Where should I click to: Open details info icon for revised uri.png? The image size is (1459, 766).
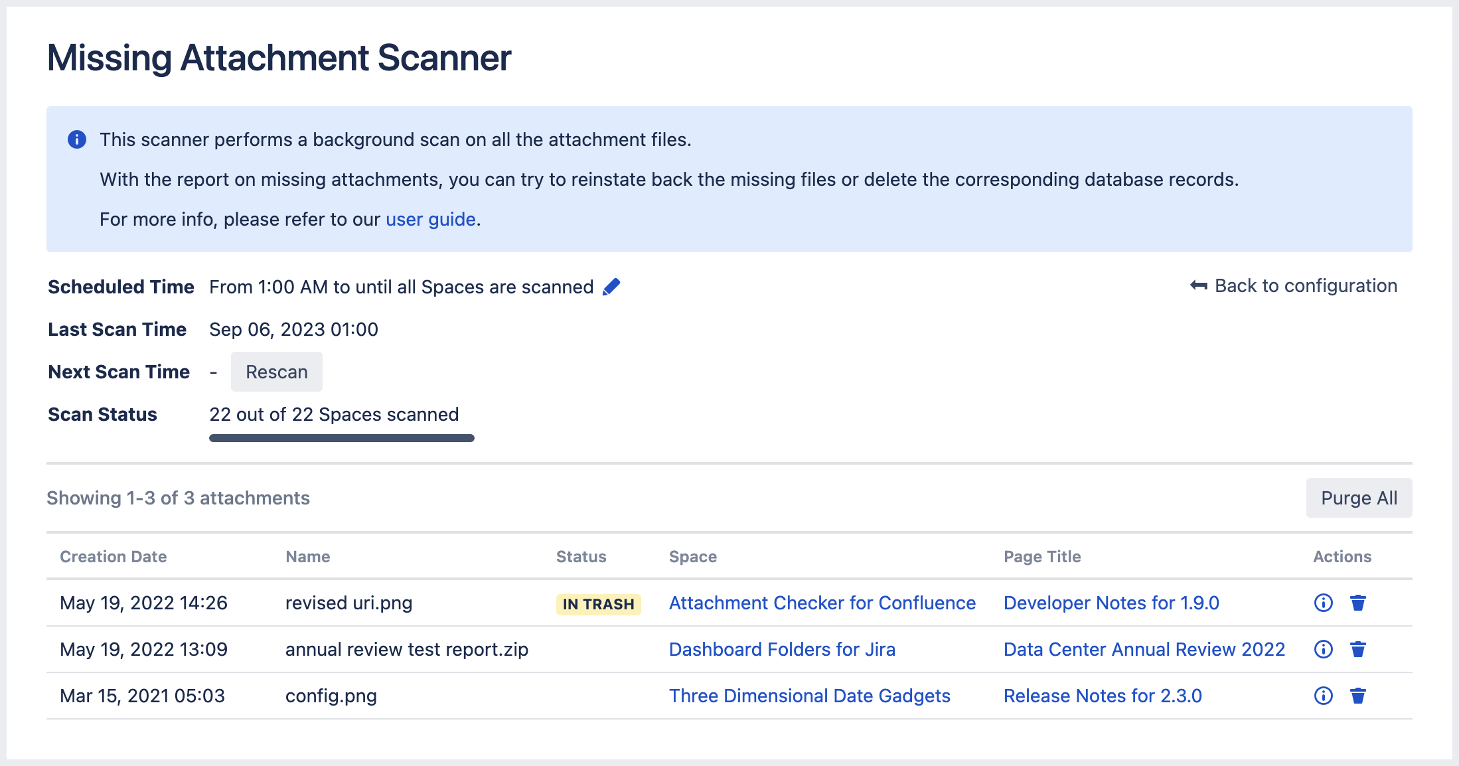[x=1323, y=603]
